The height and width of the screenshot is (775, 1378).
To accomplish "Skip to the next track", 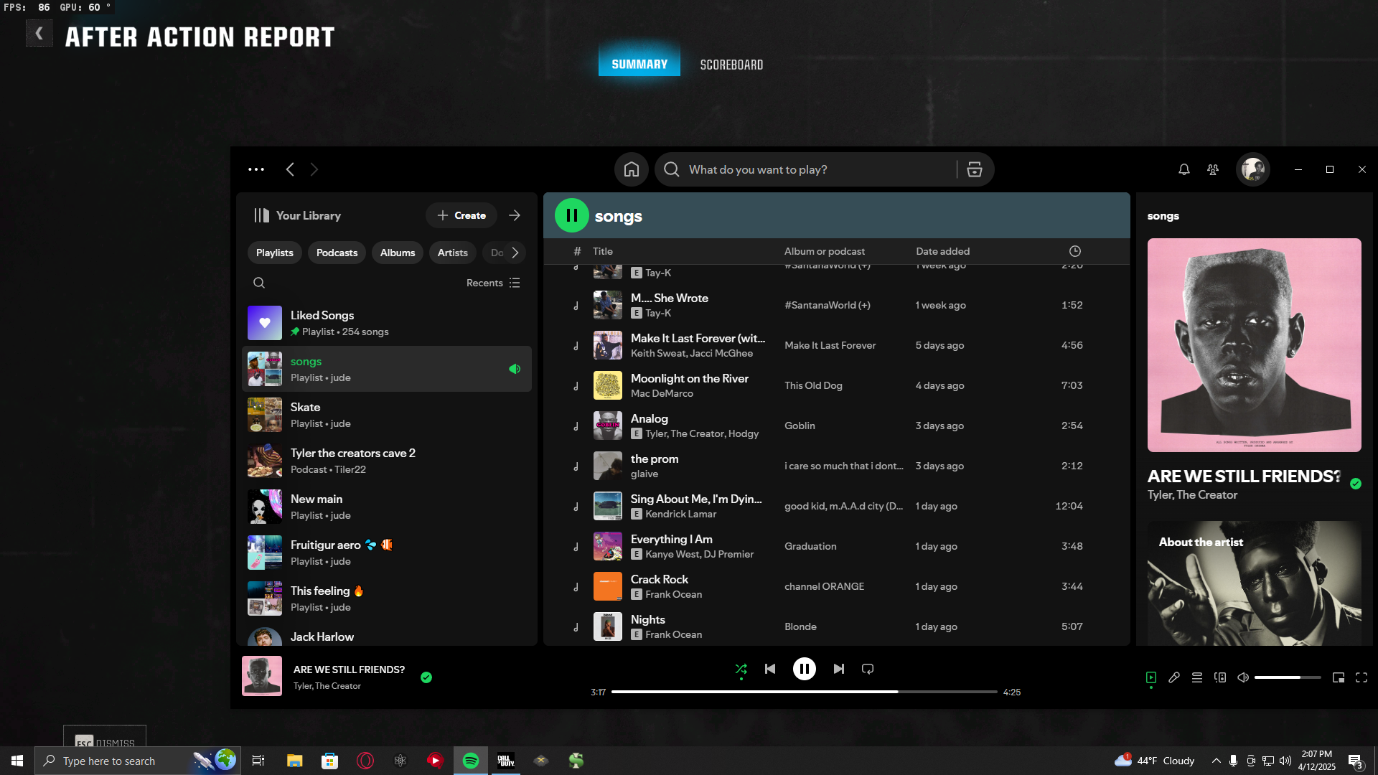I will point(839,669).
